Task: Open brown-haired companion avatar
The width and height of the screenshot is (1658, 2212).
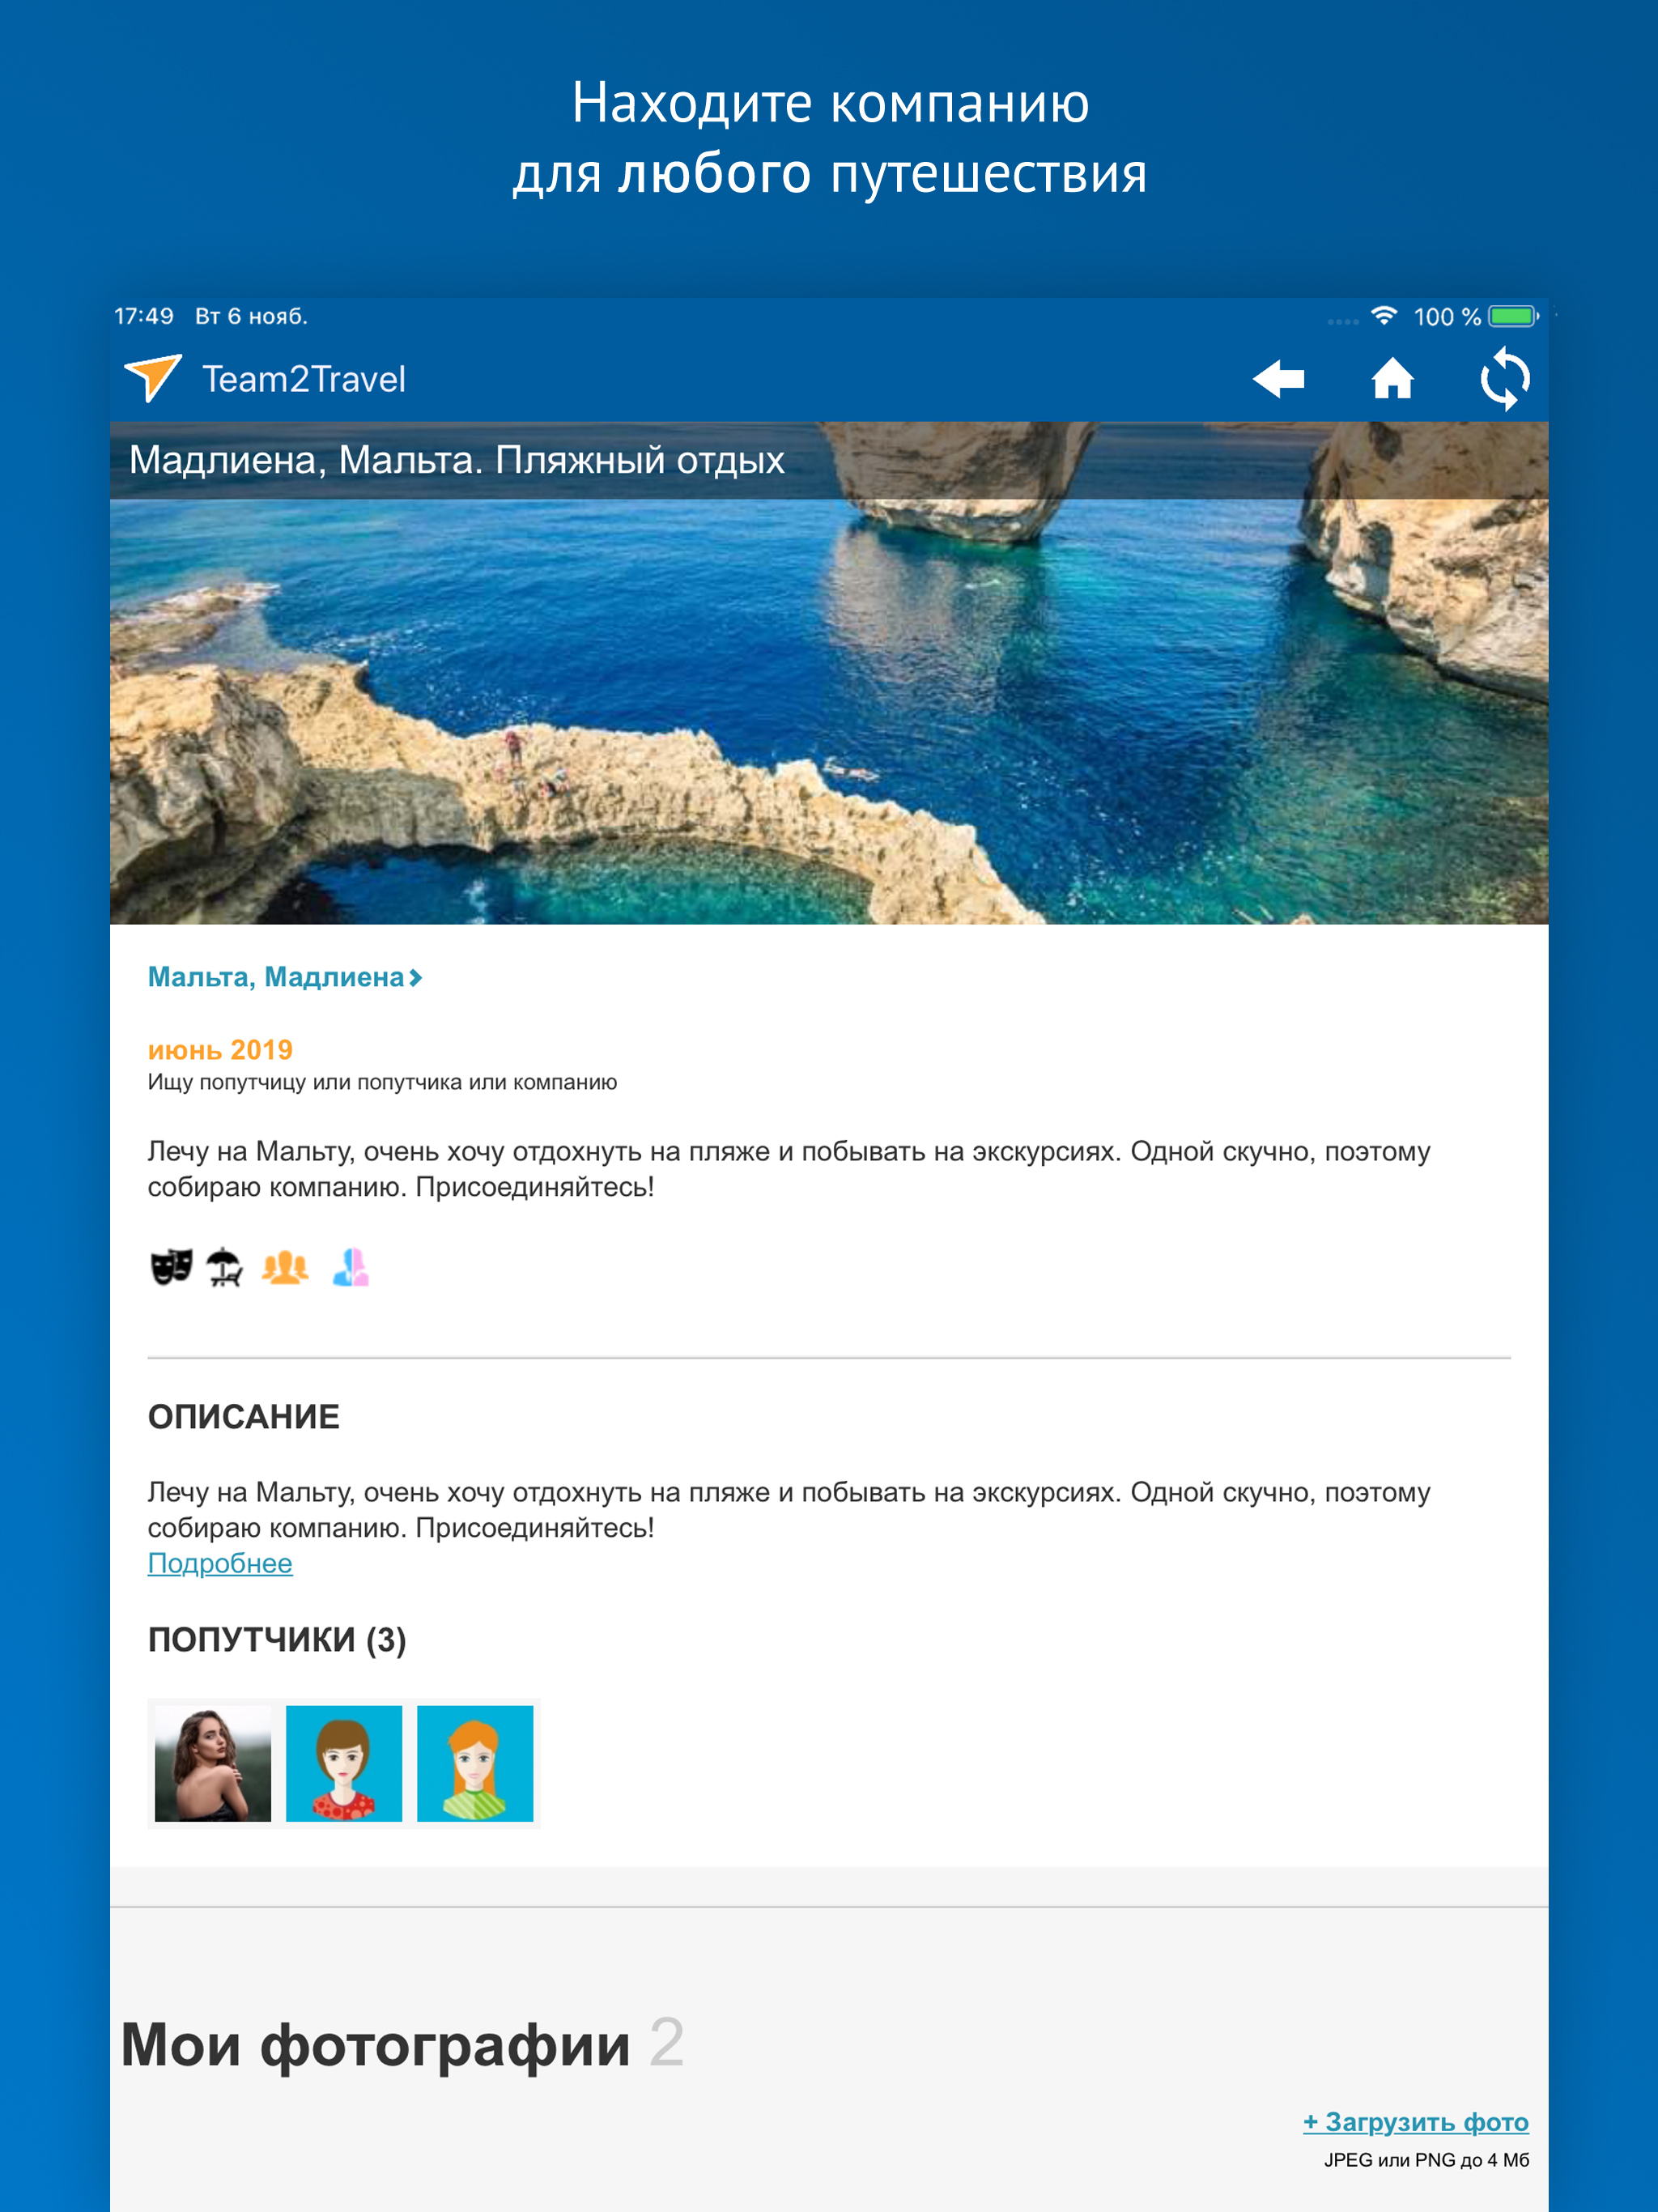Action: (x=344, y=1763)
